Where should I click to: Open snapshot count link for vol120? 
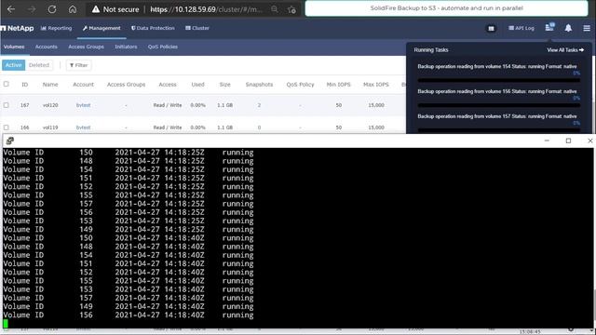pyautogui.click(x=259, y=105)
